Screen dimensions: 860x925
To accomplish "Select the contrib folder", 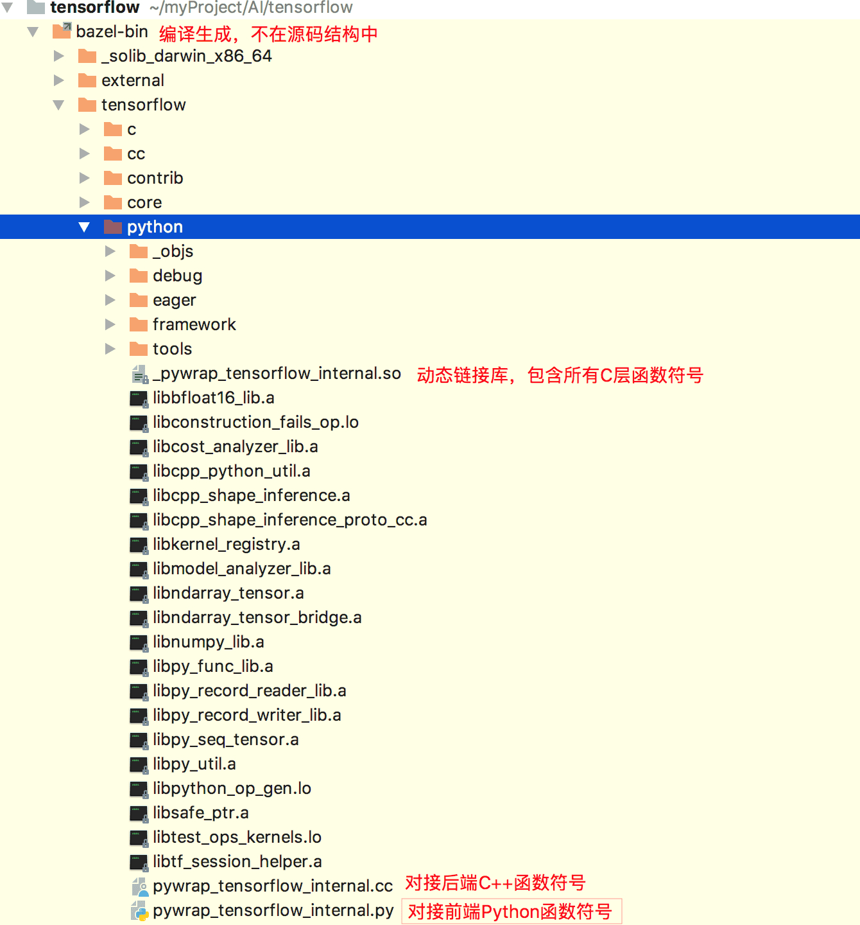I will pyautogui.click(x=155, y=178).
